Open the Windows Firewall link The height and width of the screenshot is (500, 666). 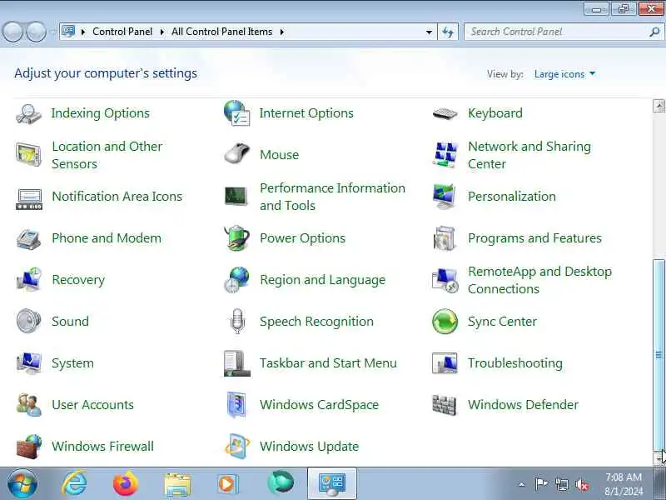click(102, 447)
